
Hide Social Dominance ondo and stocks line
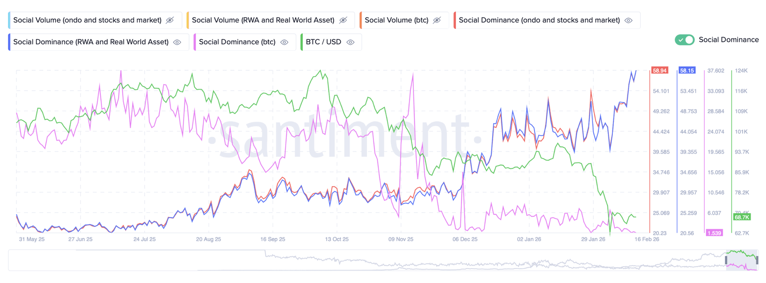pyautogui.click(x=628, y=20)
